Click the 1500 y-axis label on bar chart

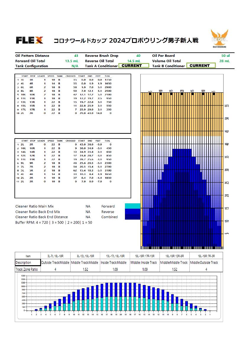23,276
